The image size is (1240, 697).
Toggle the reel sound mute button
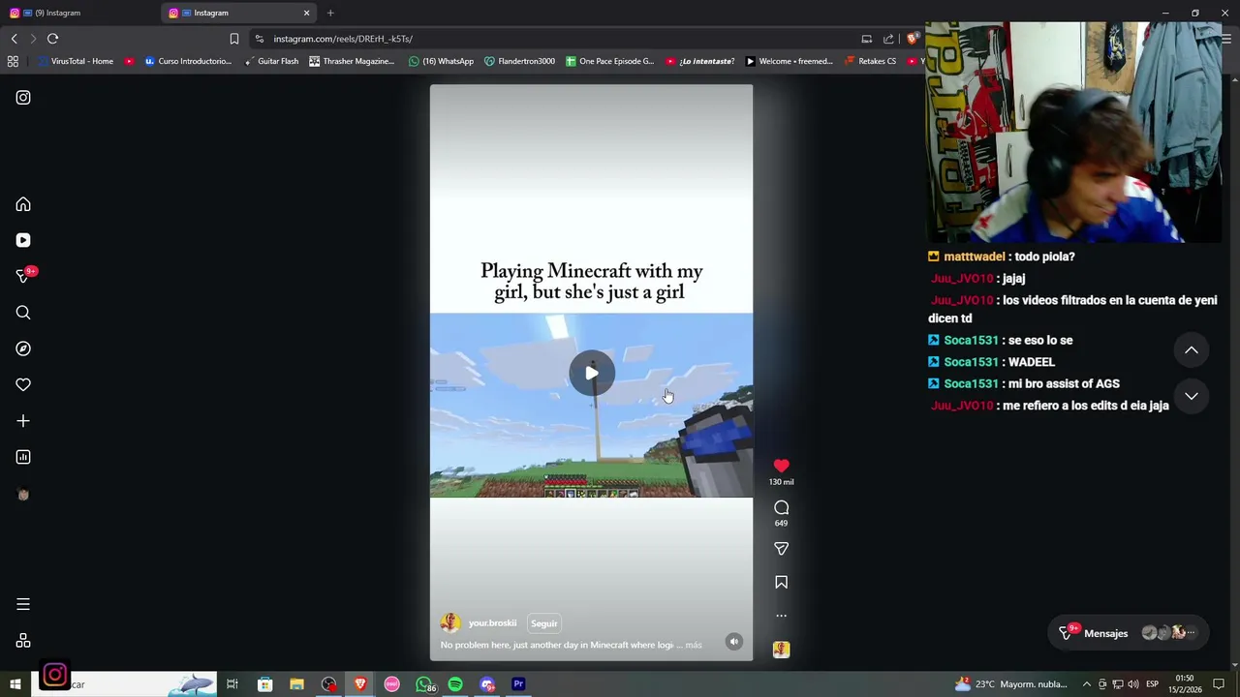(734, 642)
